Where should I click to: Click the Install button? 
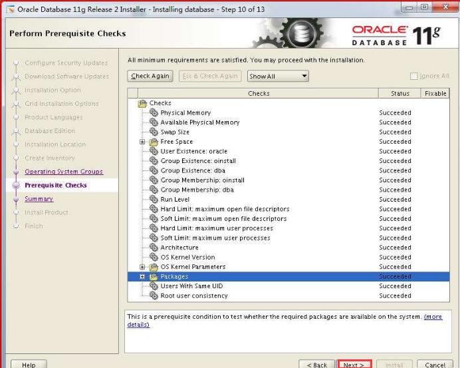tap(394, 365)
